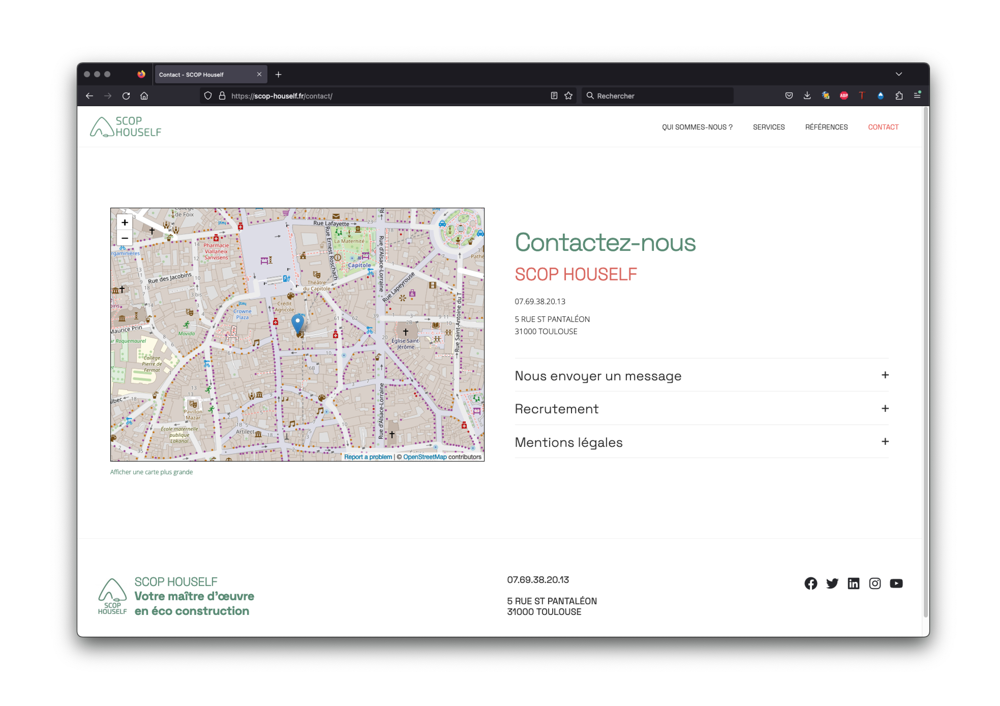Bookmark this page with the star icon
Image resolution: width=1000 pixels, height=706 pixels.
pyautogui.click(x=568, y=96)
